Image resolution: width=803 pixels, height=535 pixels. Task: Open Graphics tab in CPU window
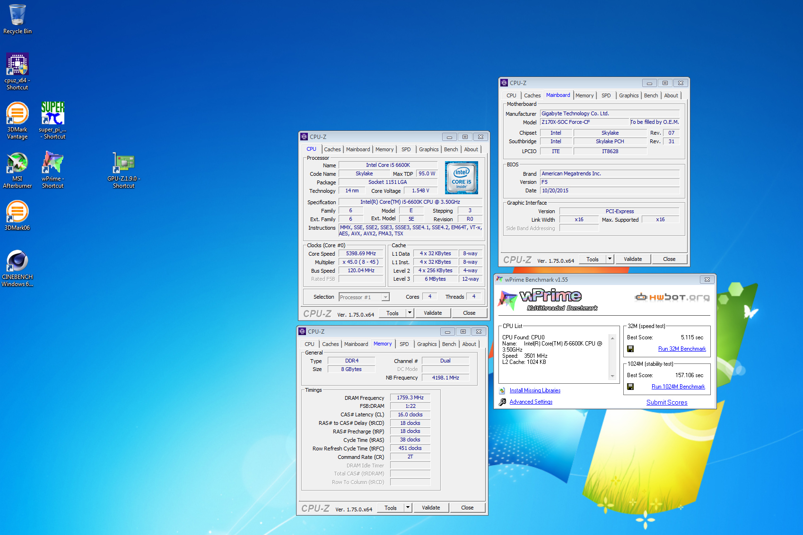pos(429,149)
